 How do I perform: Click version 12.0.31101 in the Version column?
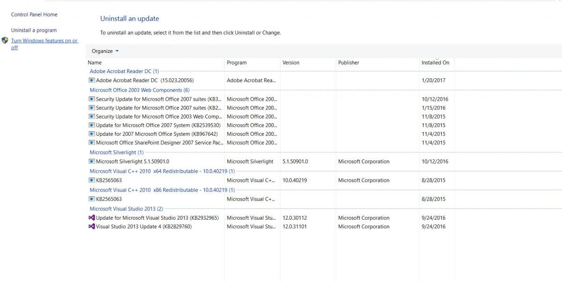(295, 227)
